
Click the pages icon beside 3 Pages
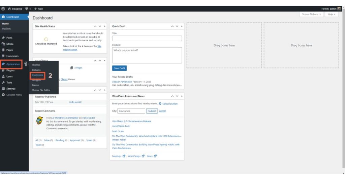(71, 68)
